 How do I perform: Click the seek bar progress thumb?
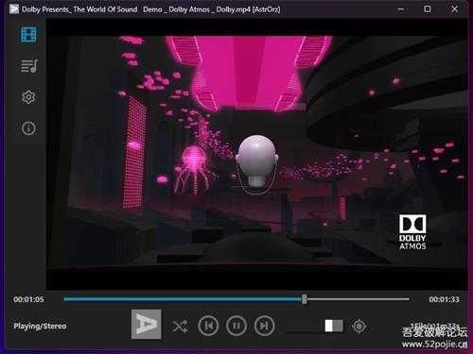click(x=305, y=299)
